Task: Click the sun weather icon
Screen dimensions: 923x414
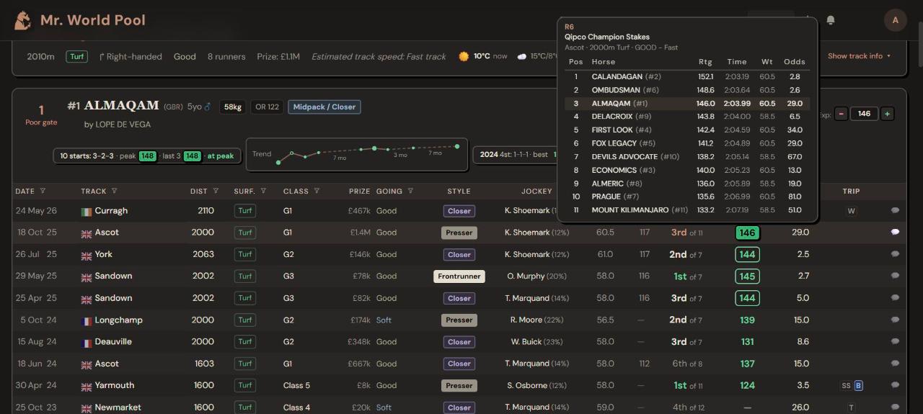Action: click(x=464, y=56)
